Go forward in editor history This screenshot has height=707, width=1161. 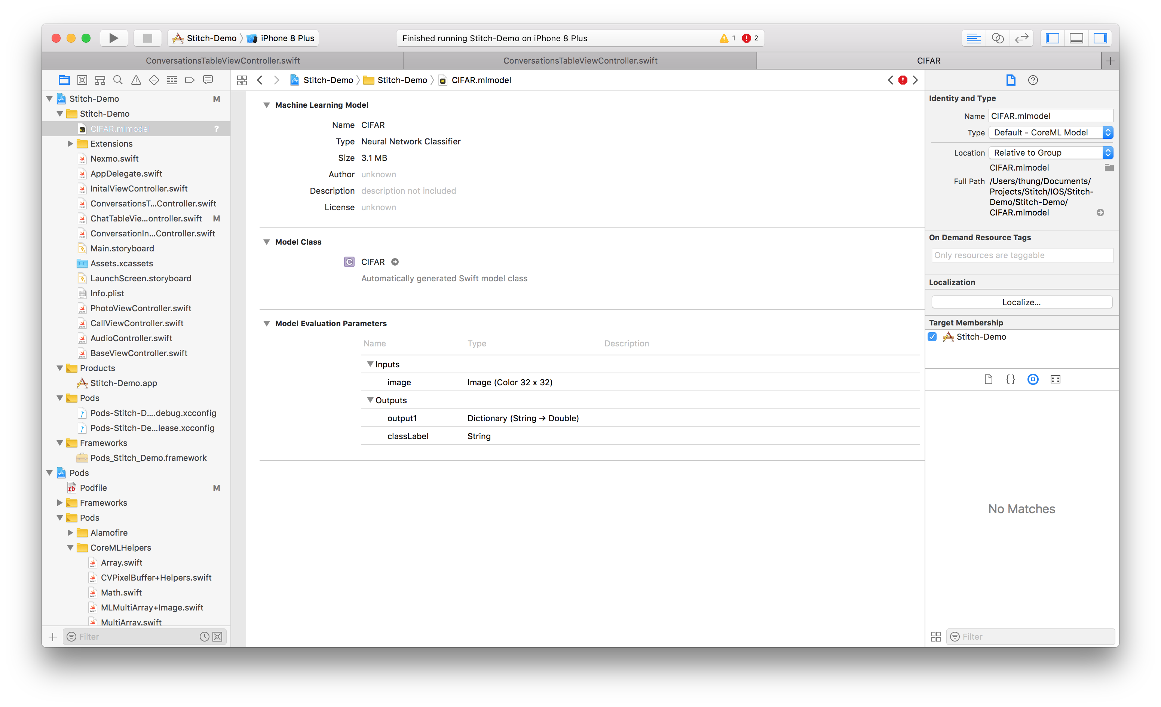click(x=276, y=80)
